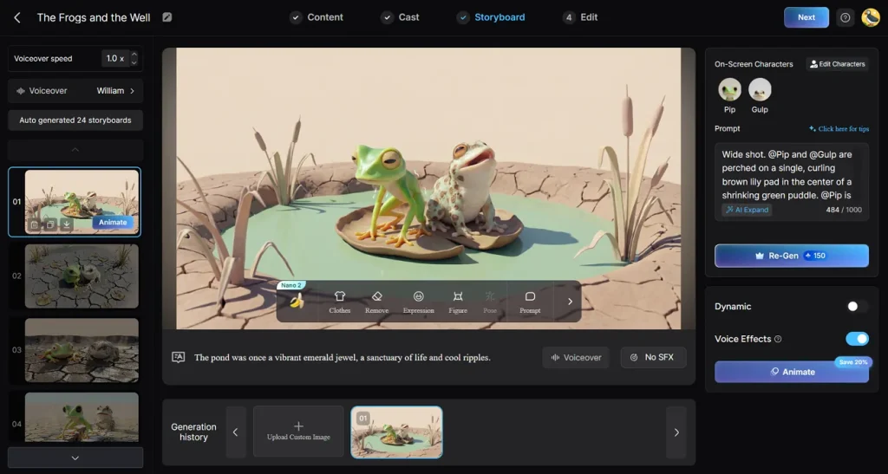
Task: Decrease voiceover speed with down arrow
Action: click(x=134, y=62)
